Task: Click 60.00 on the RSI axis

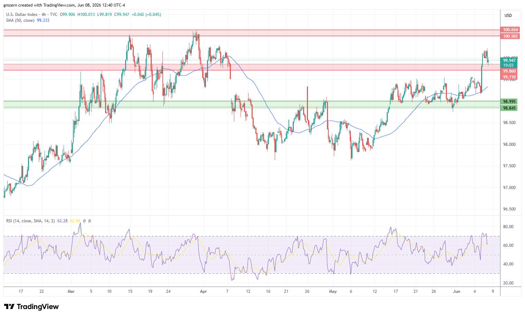Action: pos(508,245)
